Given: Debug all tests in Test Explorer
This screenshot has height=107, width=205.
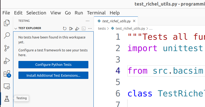Looking at the screenshot, I should click(x=77, y=29).
